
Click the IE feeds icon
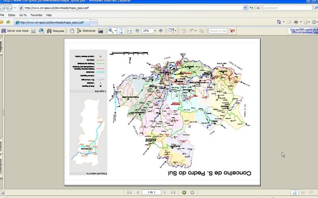(x=289, y=22)
